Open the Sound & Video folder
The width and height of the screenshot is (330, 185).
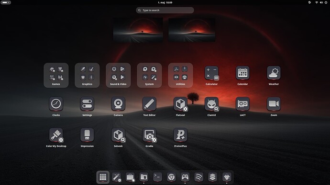(x=118, y=75)
